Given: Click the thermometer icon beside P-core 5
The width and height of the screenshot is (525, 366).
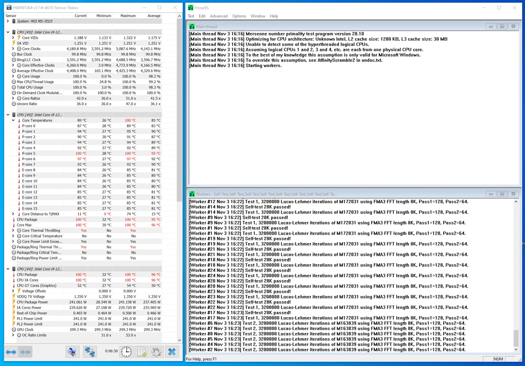Looking at the screenshot, I should (x=19, y=154).
